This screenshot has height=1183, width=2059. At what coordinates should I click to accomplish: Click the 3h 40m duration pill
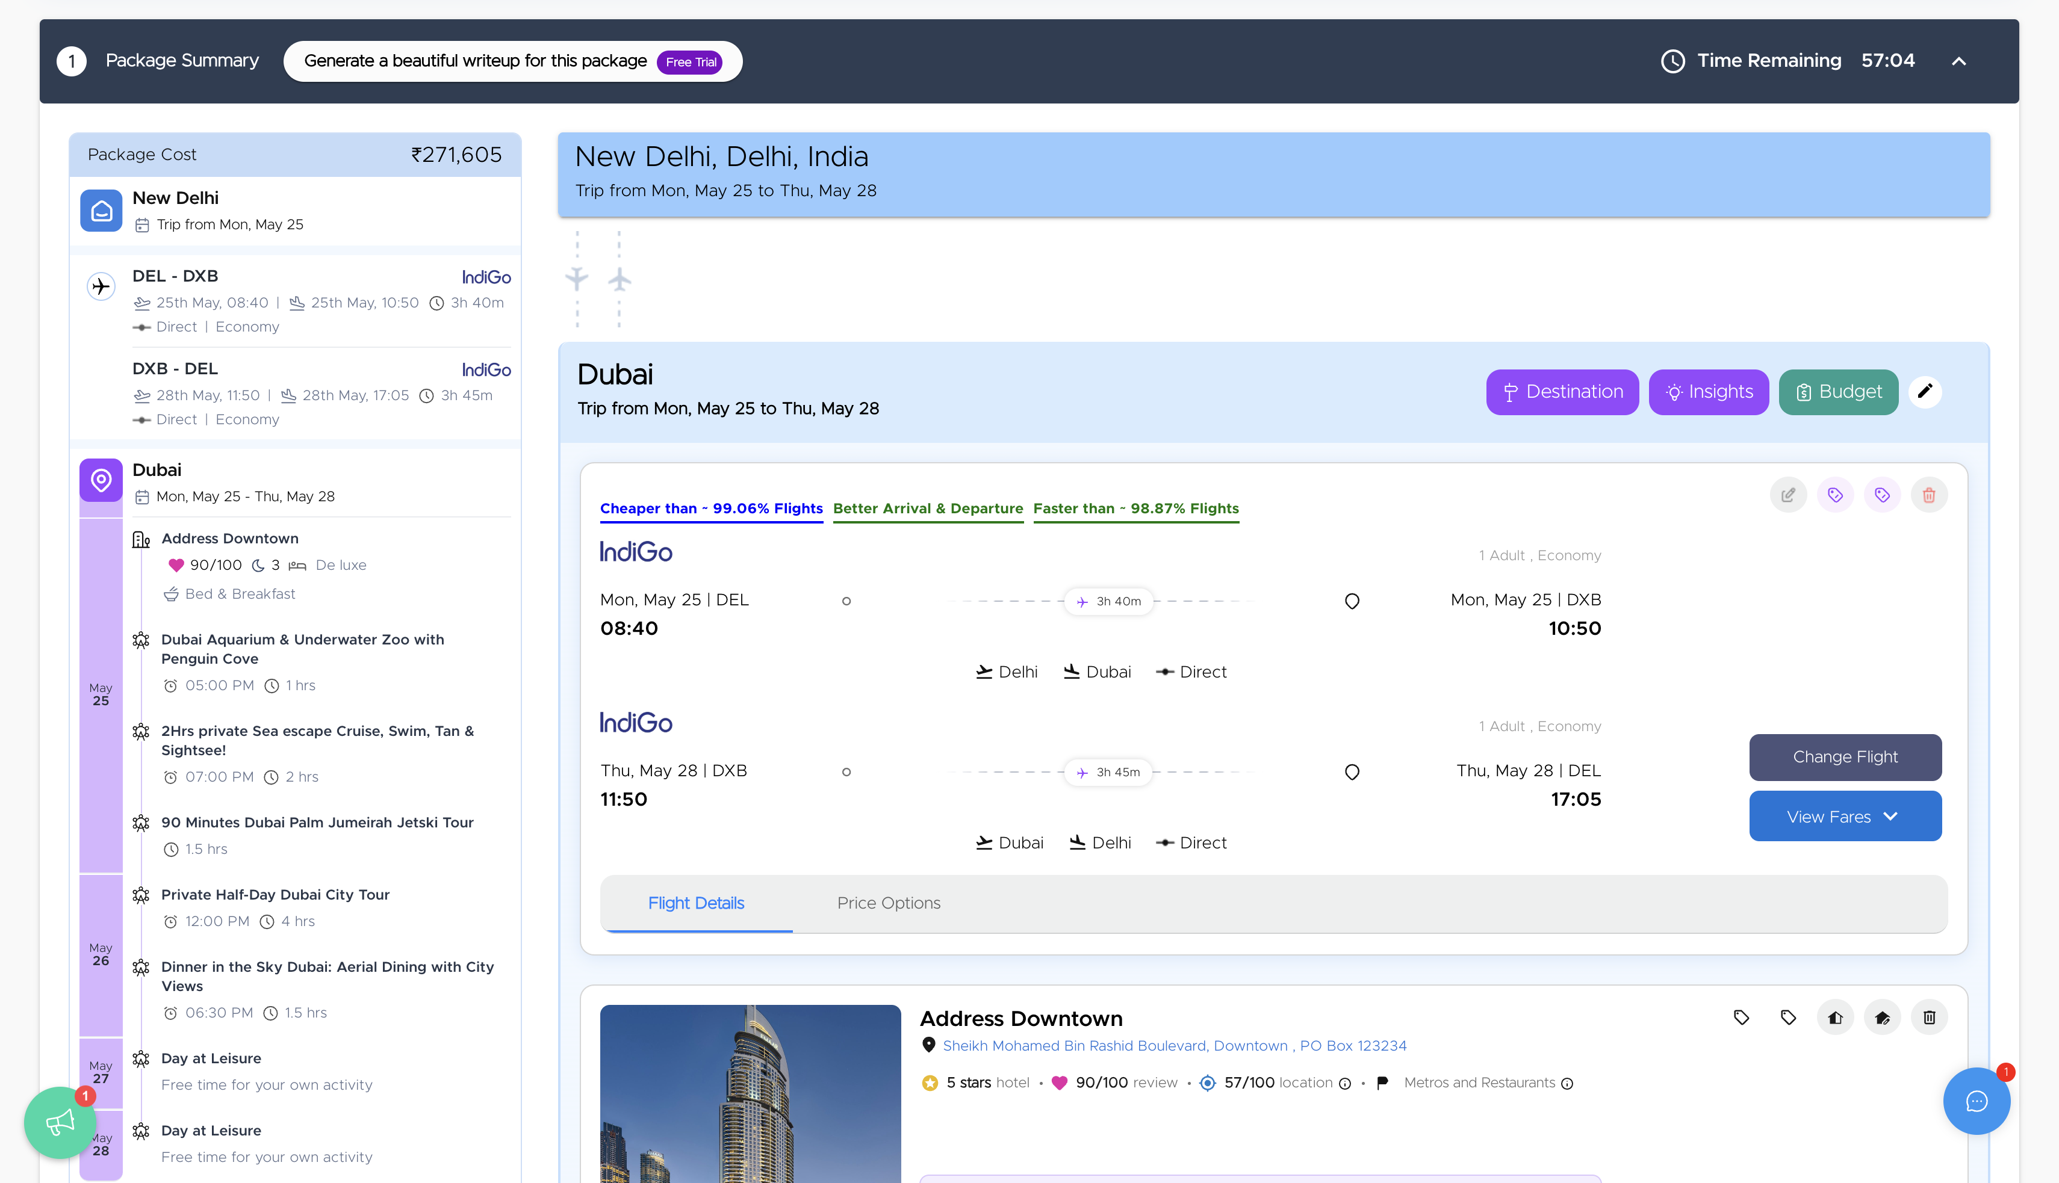[1109, 601]
